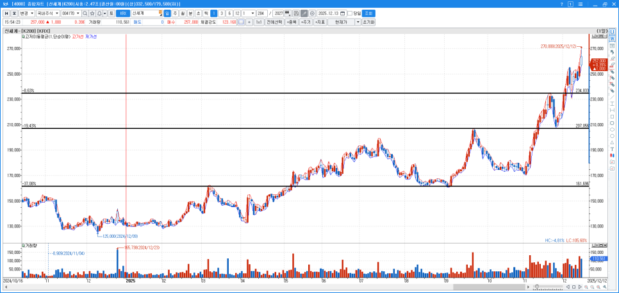Open the +종목 menu button
This screenshot has height=293, width=619.
pos(292,22)
